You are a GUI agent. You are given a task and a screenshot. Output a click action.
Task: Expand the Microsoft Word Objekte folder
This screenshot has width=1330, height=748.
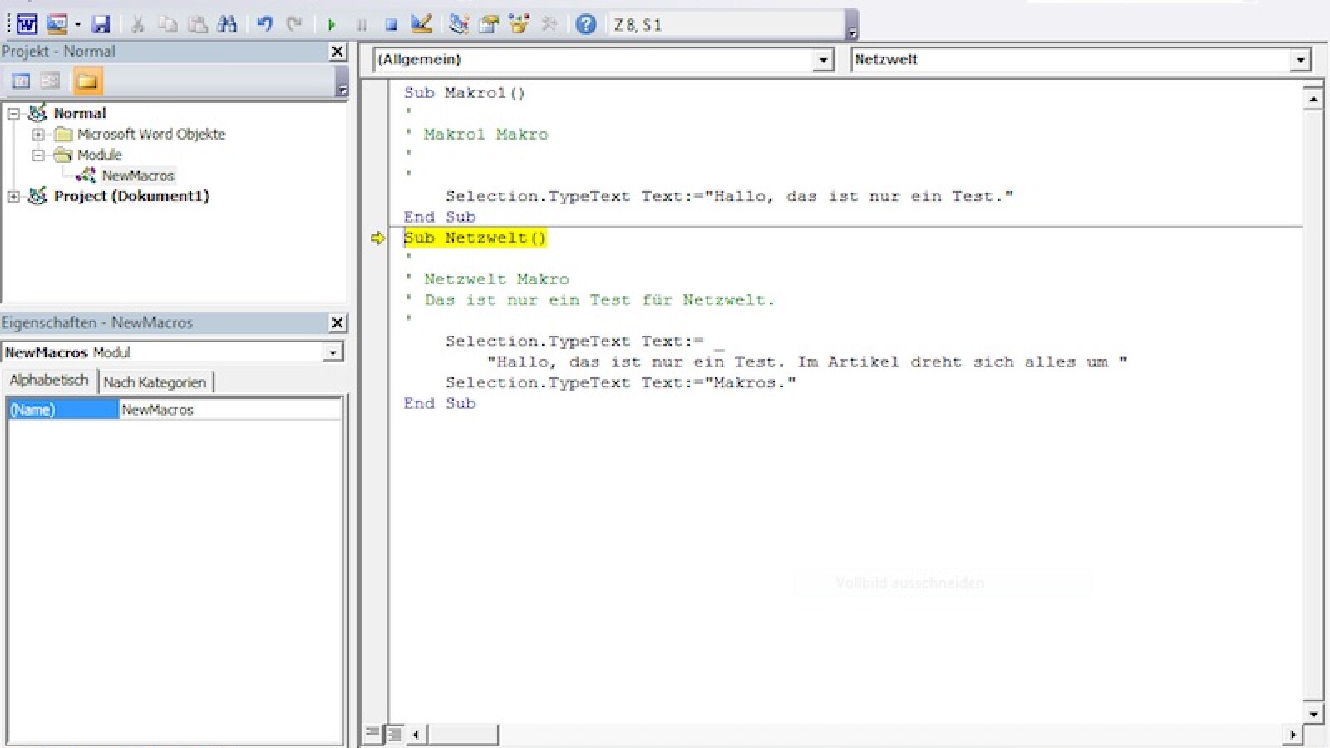37,134
